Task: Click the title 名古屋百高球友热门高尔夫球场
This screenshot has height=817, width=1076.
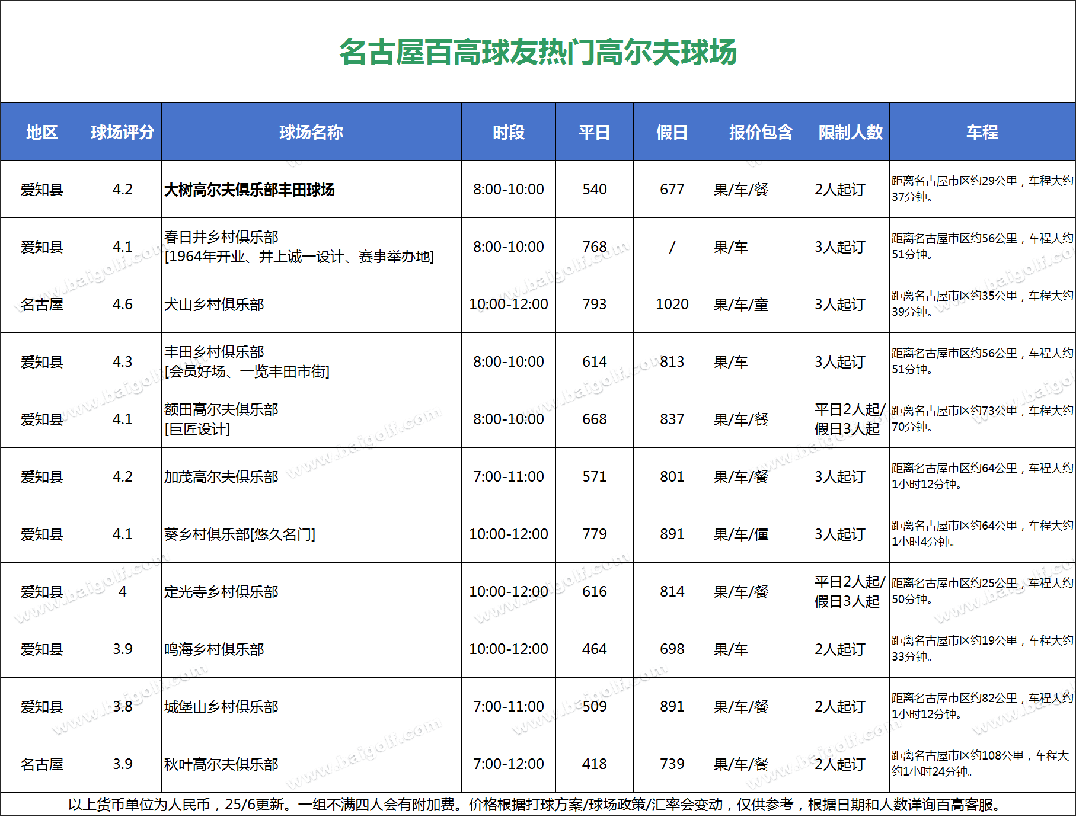Action: point(538,52)
